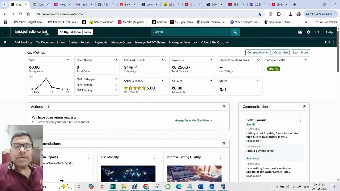
Task: Open Add Products menu item
Action: click(x=23, y=42)
